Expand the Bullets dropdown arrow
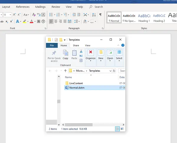The image size is (177, 143). (55, 15)
